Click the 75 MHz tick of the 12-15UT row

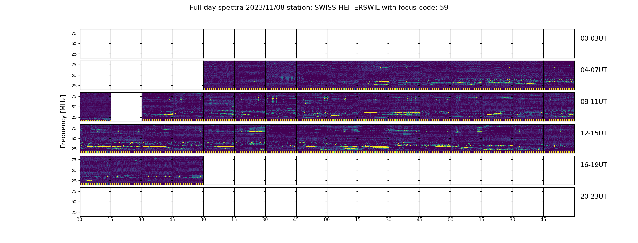[x=74, y=128]
